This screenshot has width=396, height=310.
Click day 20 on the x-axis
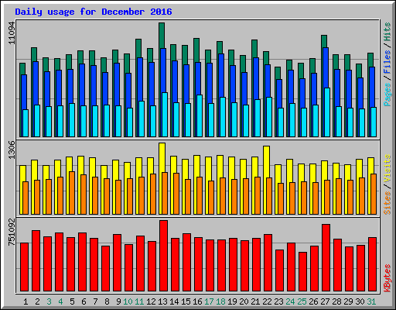pos(244,301)
